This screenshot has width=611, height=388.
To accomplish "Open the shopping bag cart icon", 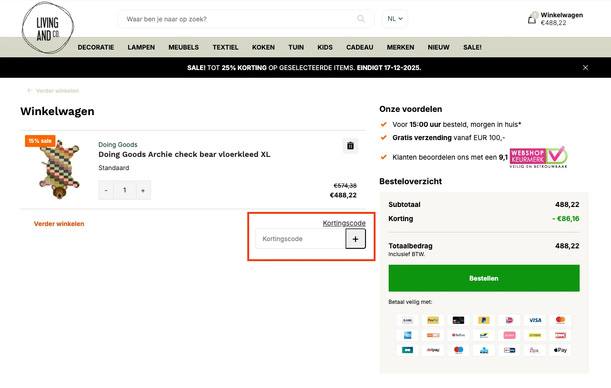I will tap(531, 19).
